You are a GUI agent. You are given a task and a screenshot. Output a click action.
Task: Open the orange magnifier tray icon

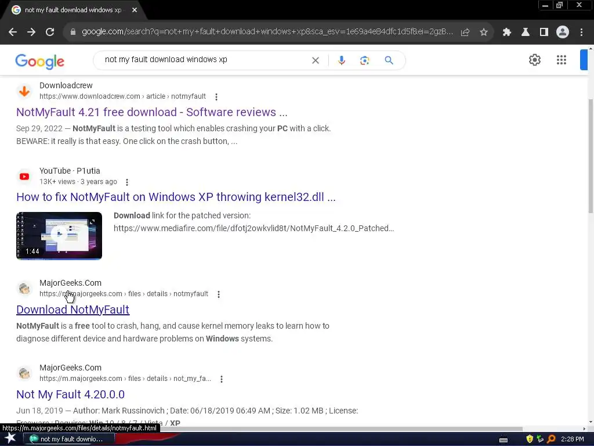tap(552, 439)
